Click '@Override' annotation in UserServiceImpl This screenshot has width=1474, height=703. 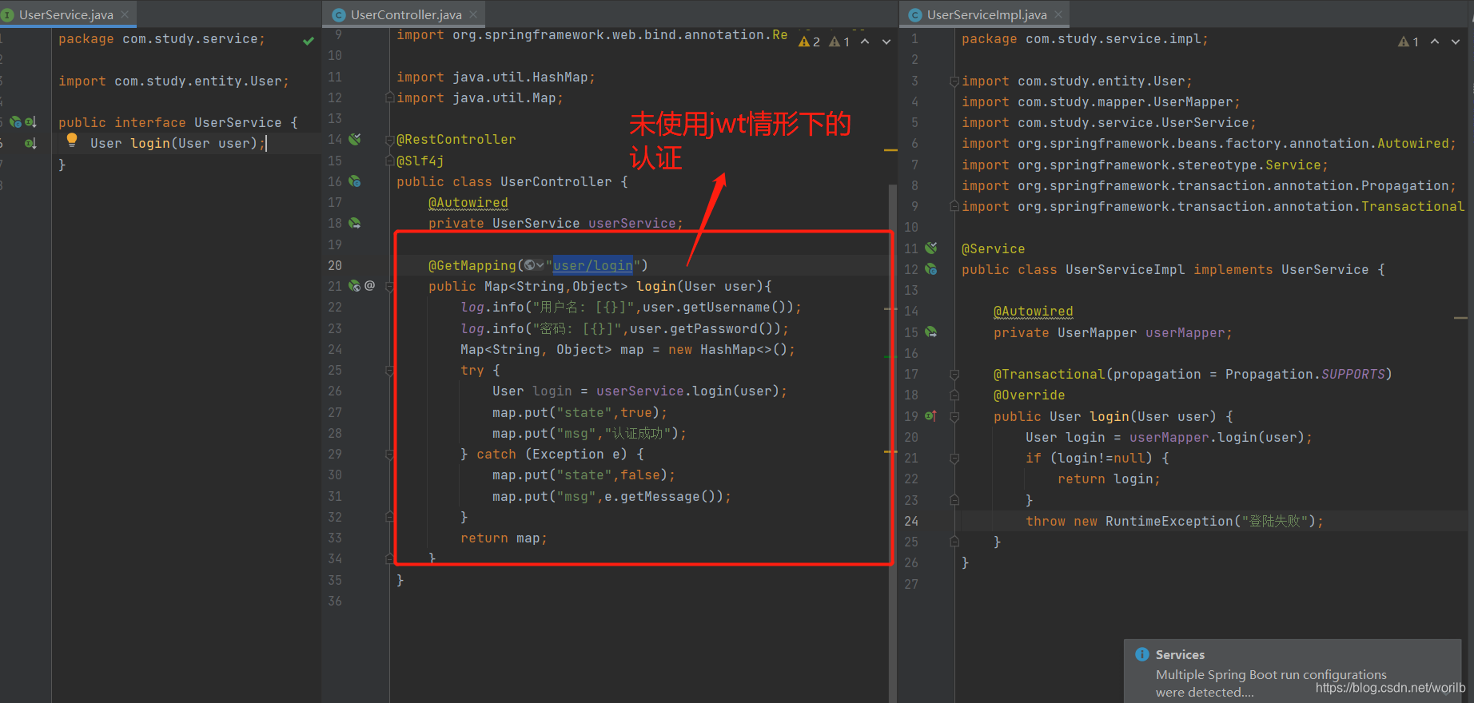coord(1030,395)
